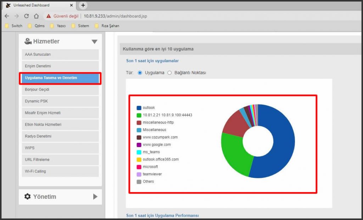
Task: Click the microsoft pink legend swatch
Action: coord(139,167)
